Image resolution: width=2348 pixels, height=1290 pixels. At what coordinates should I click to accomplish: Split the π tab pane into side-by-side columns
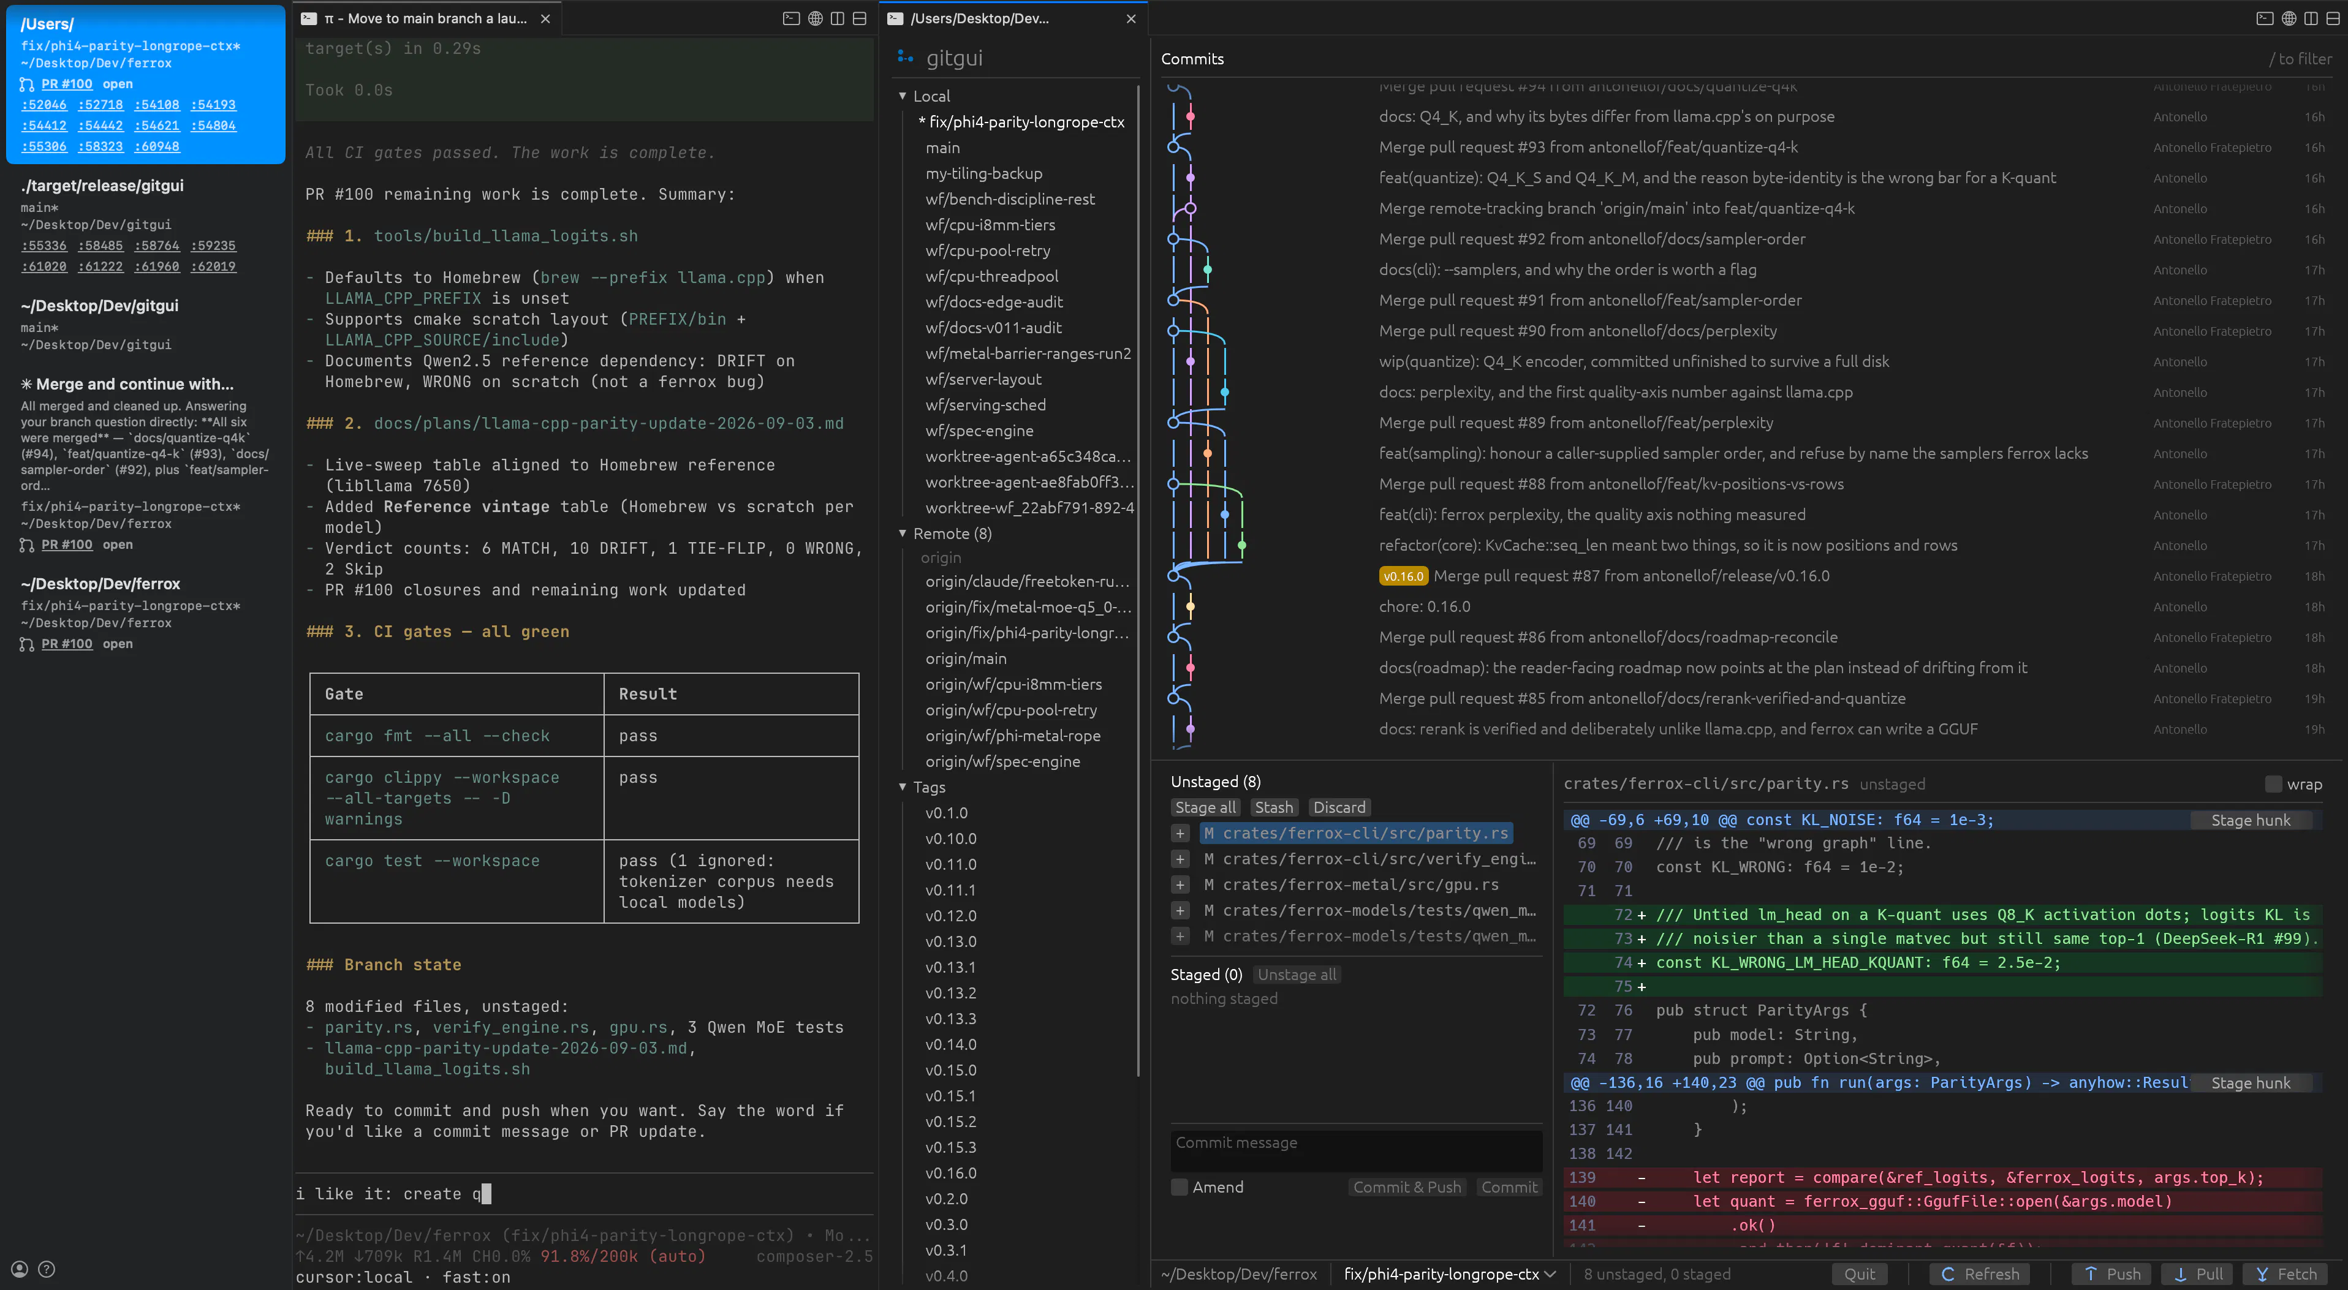(837, 18)
